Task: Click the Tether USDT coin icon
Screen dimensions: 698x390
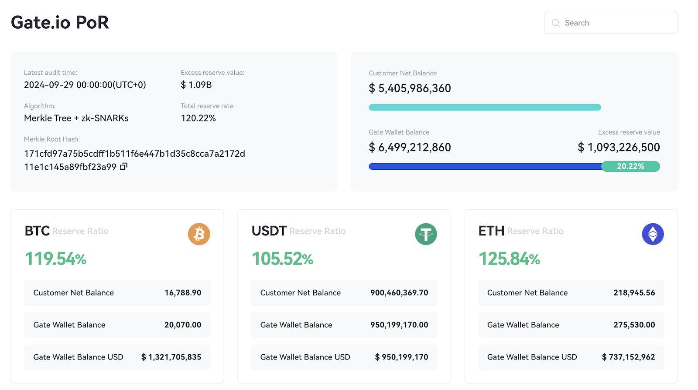Action: pyautogui.click(x=426, y=234)
